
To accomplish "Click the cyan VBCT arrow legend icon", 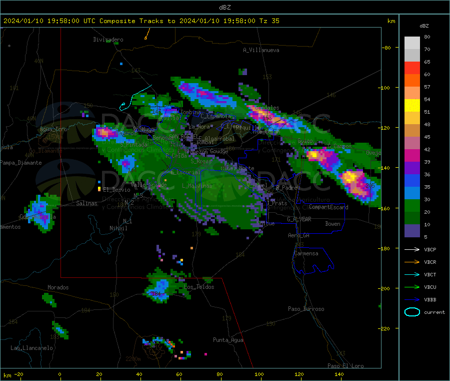I will coord(412,274).
